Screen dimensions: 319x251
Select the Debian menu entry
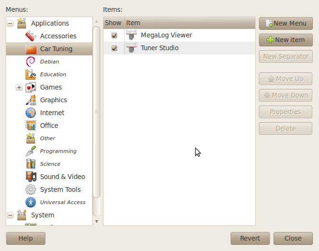coord(50,62)
